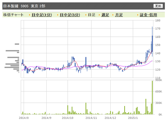Click the 2014/11 date label on the axis
Image resolution: width=167 pixels, height=125 pixels.
[x=91, y=118]
